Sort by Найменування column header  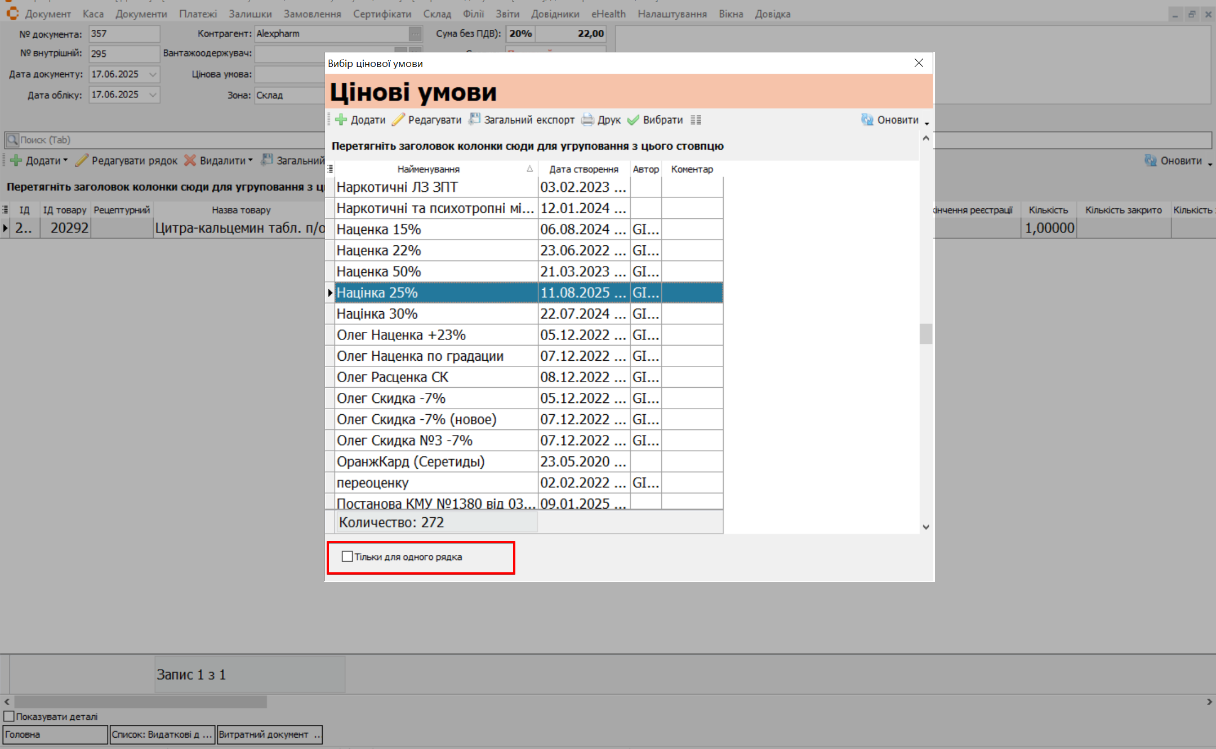point(429,169)
